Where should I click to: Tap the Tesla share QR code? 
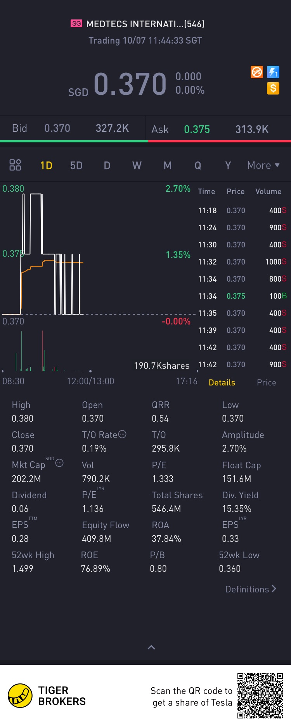click(260, 696)
